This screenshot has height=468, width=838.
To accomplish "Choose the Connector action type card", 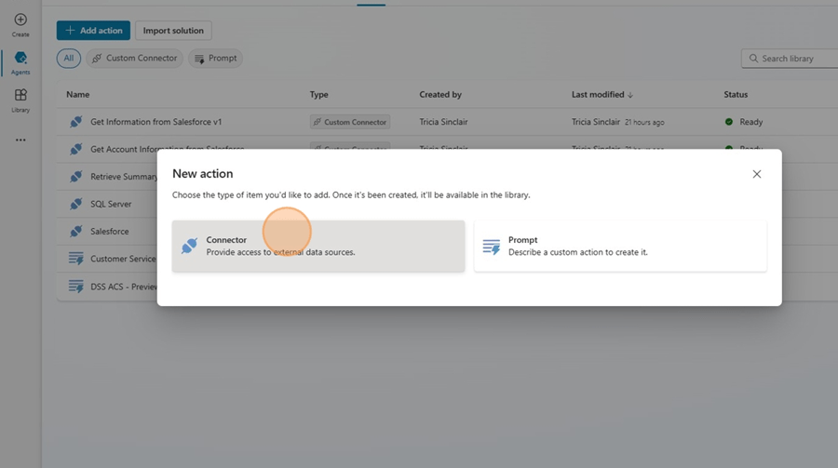I will click(x=318, y=247).
